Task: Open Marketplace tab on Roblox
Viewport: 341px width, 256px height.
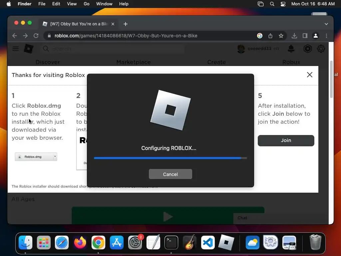Action: click(x=134, y=62)
